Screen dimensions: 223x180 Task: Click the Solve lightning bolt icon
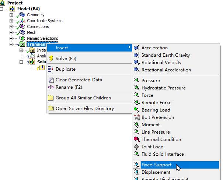tap(51, 59)
